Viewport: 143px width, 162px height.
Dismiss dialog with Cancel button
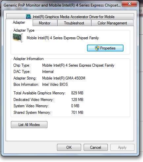96,147
